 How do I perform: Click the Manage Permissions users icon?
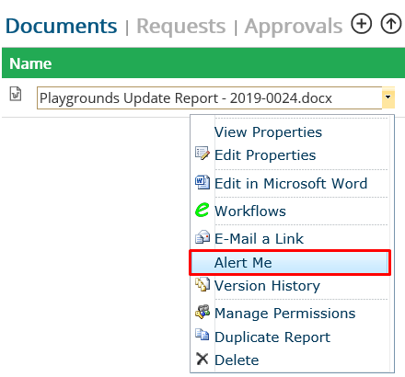click(202, 312)
